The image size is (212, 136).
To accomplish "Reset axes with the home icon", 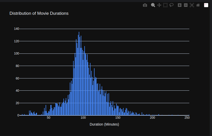I will click(198, 5).
